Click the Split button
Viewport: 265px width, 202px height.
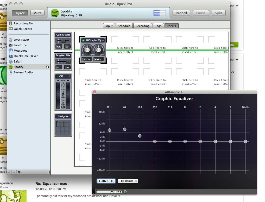click(218, 13)
